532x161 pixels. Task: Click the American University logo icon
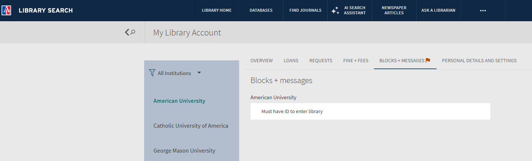pyautogui.click(x=6, y=10)
